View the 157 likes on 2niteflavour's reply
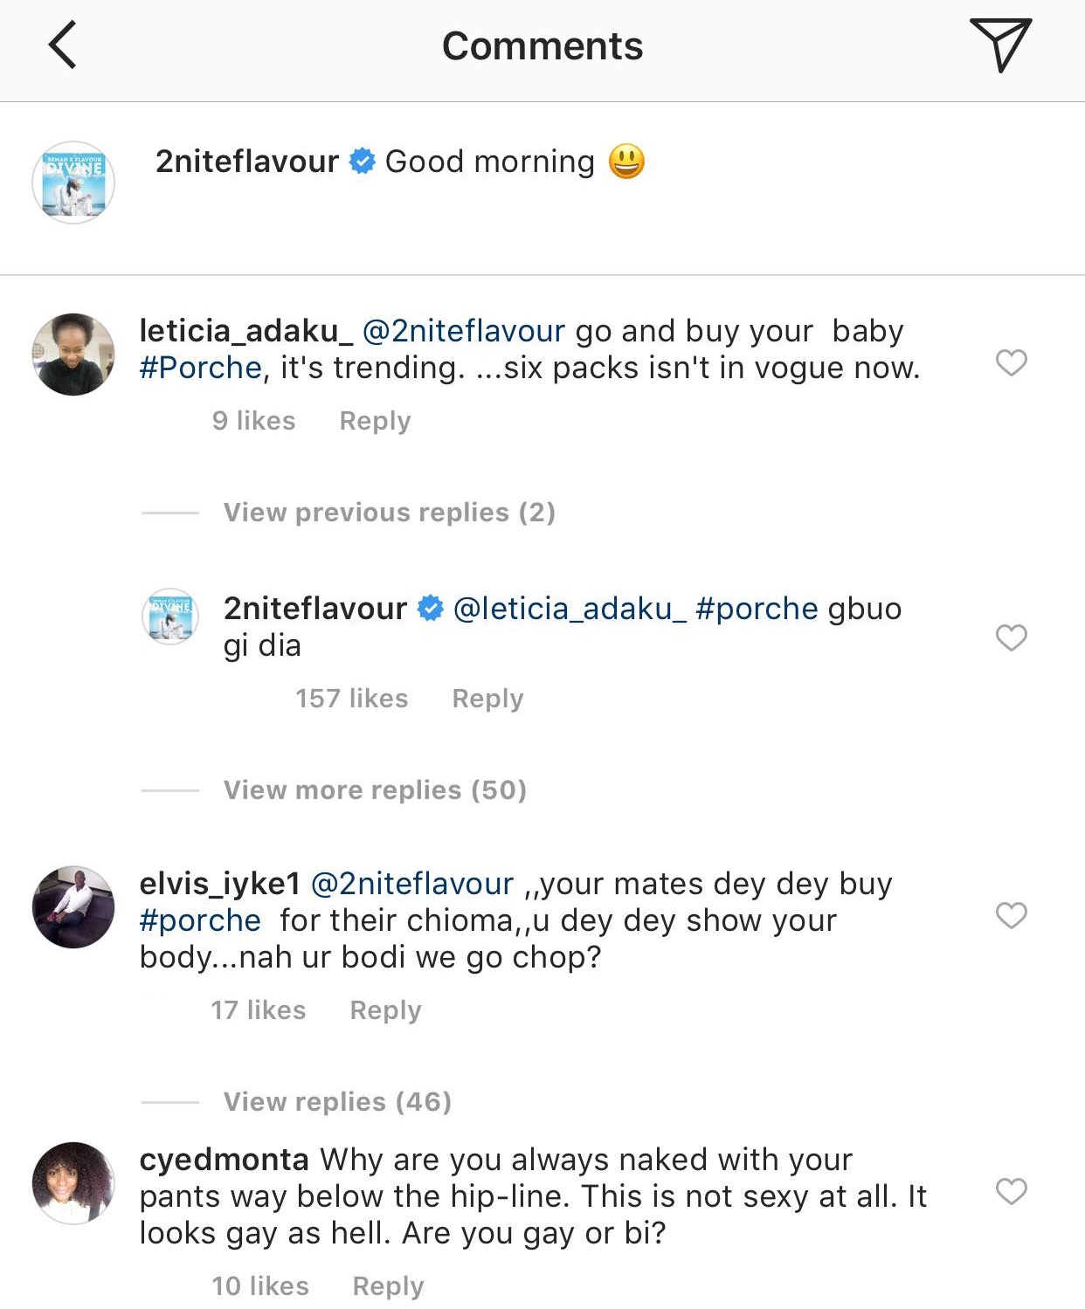Screen dimensions: 1085x1309 (x=351, y=699)
